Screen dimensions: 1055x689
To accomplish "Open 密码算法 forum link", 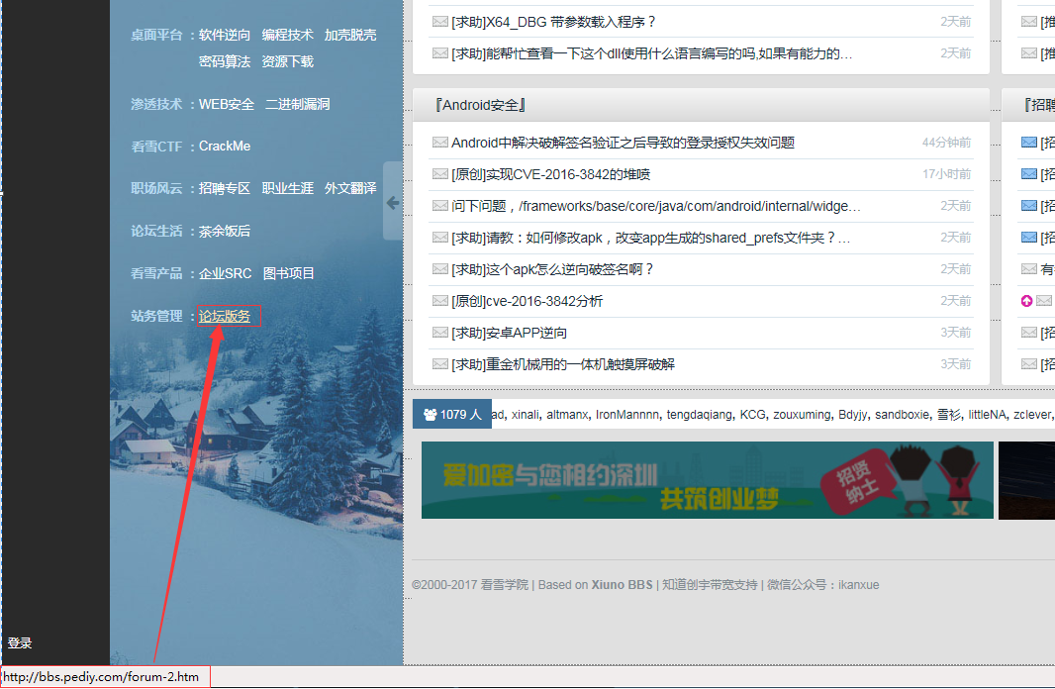I will pyautogui.click(x=225, y=62).
